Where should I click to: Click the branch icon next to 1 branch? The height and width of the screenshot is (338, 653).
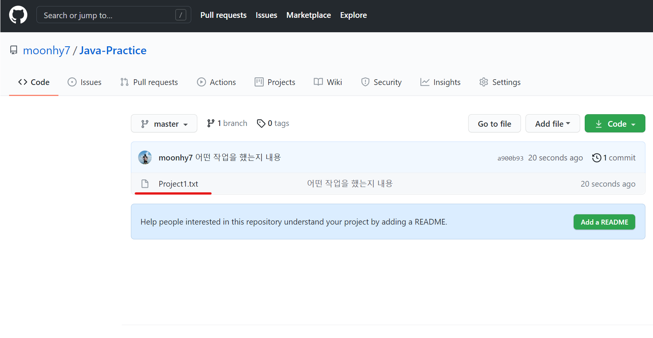point(211,123)
